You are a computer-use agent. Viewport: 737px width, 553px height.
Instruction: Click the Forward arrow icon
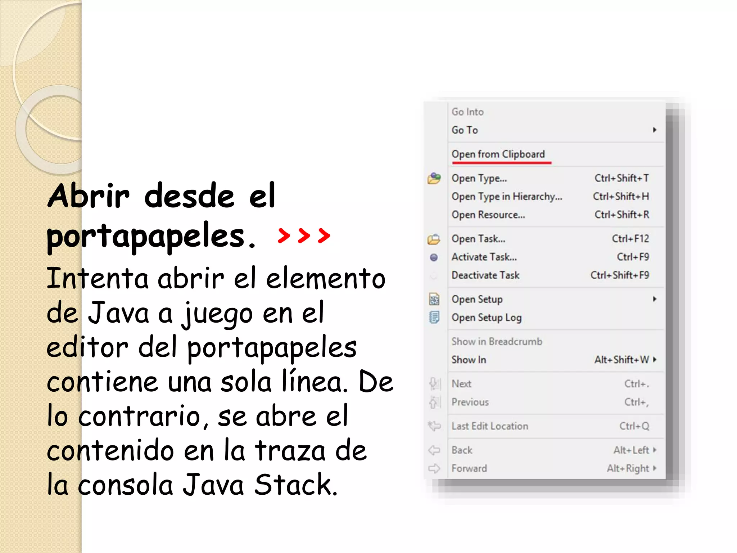(x=434, y=468)
